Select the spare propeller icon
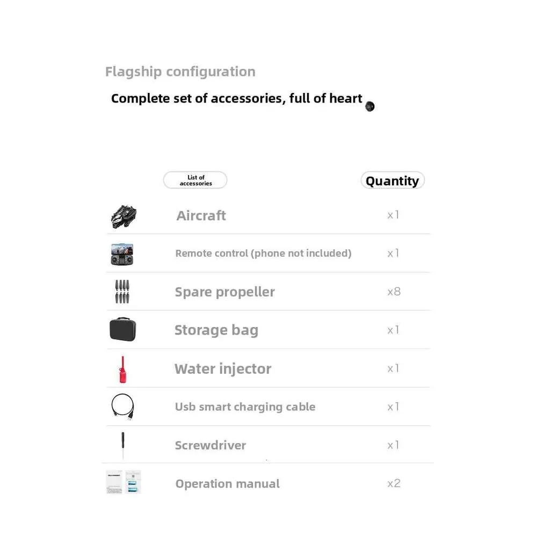This screenshot has height=537, width=537. [122, 292]
